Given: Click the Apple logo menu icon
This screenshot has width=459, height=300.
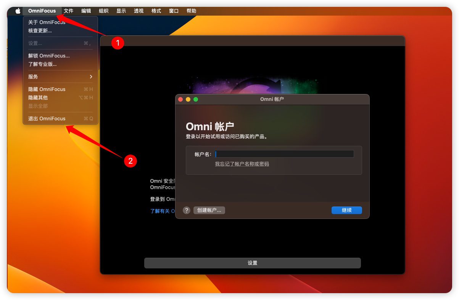Looking at the screenshot, I should point(18,11).
